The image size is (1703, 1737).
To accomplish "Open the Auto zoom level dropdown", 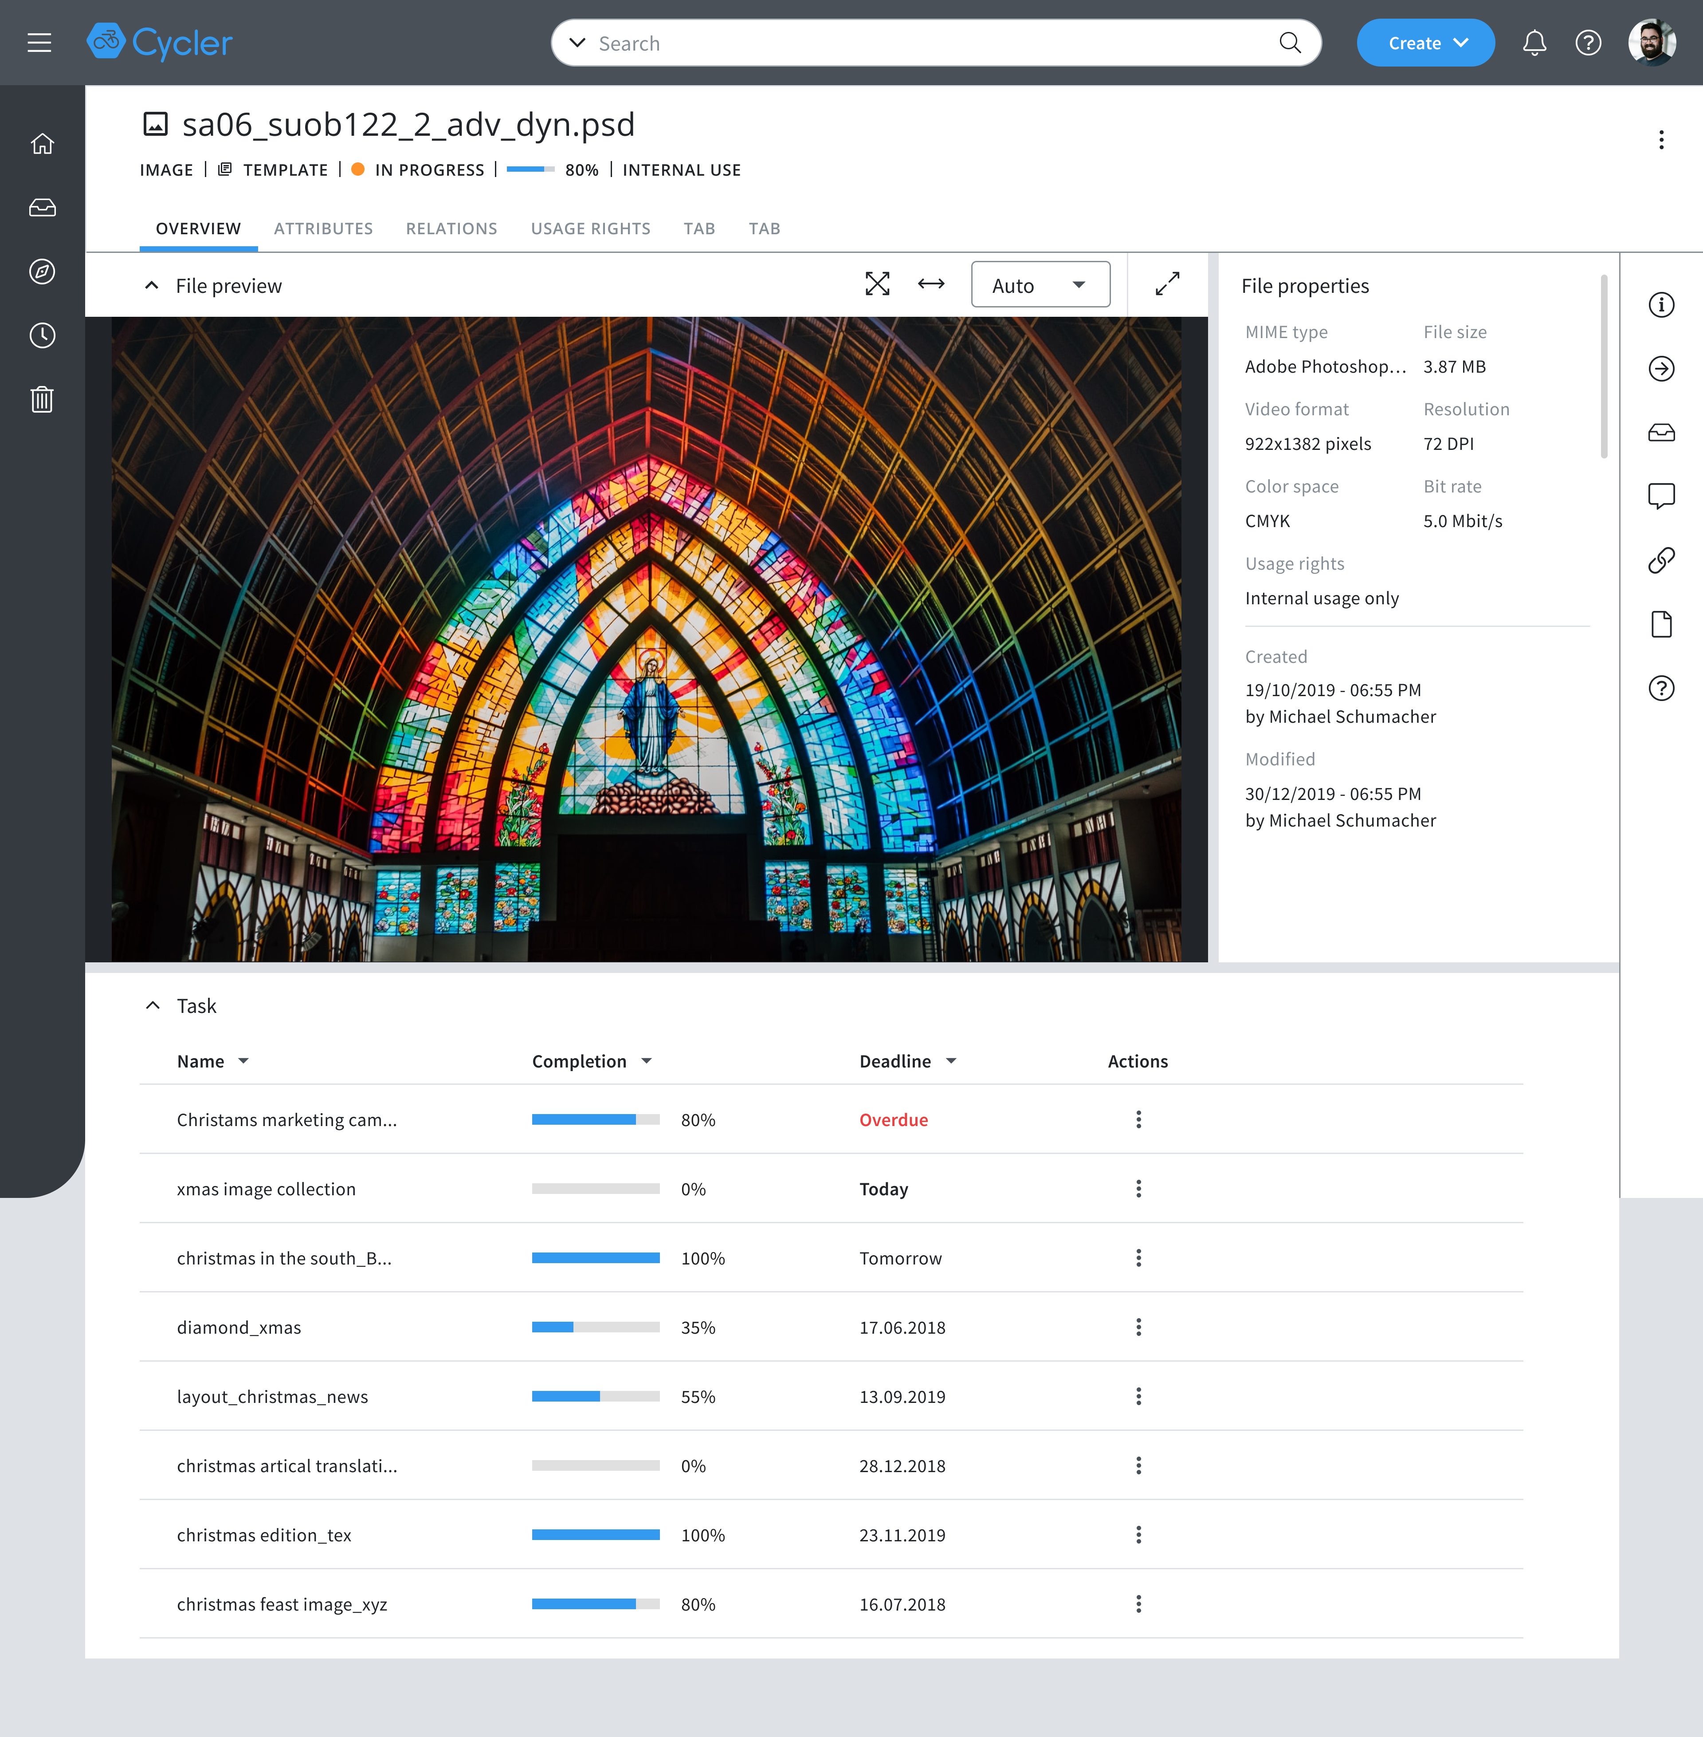I will point(1040,284).
